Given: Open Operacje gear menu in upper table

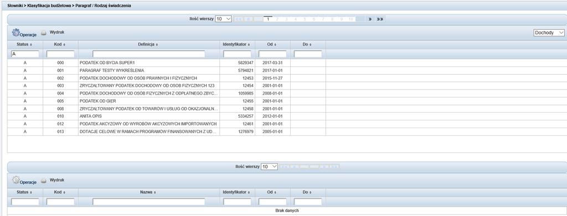Looking at the screenshot, I should tap(24, 33).
